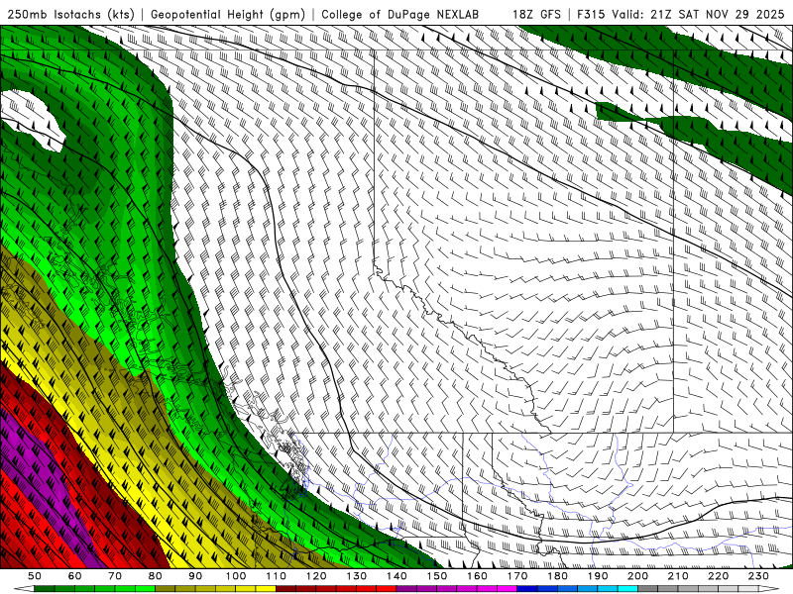Click the '50' color bar label
This screenshot has width=793, height=594.
(x=35, y=576)
